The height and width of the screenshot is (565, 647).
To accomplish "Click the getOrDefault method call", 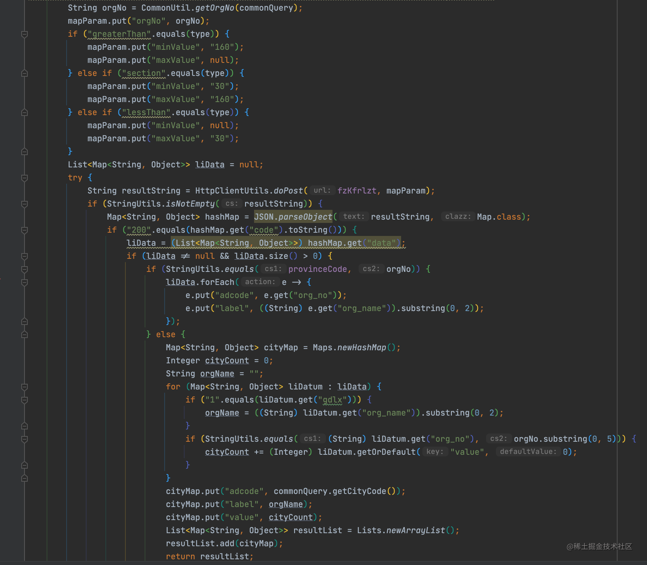I will pyautogui.click(x=386, y=452).
